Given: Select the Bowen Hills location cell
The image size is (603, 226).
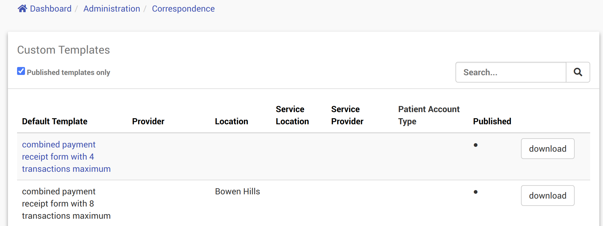Looking at the screenshot, I should pyautogui.click(x=237, y=191).
